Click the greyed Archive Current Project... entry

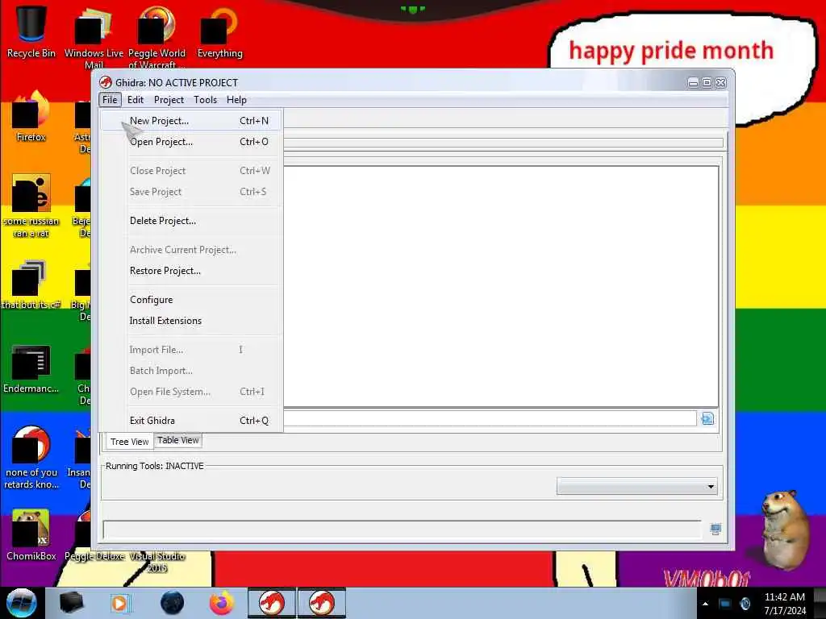pyautogui.click(x=190, y=250)
